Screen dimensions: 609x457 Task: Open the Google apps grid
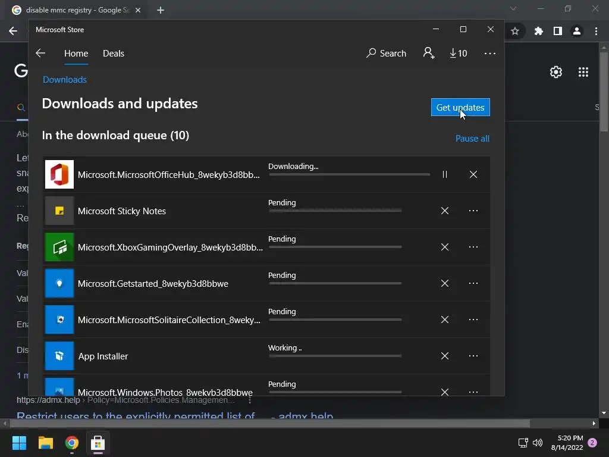[583, 72]
